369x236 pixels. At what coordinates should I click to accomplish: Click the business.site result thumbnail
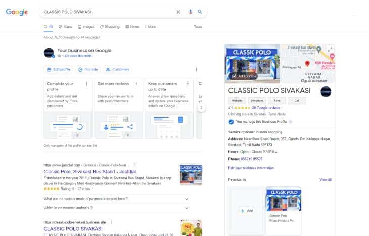191,228
